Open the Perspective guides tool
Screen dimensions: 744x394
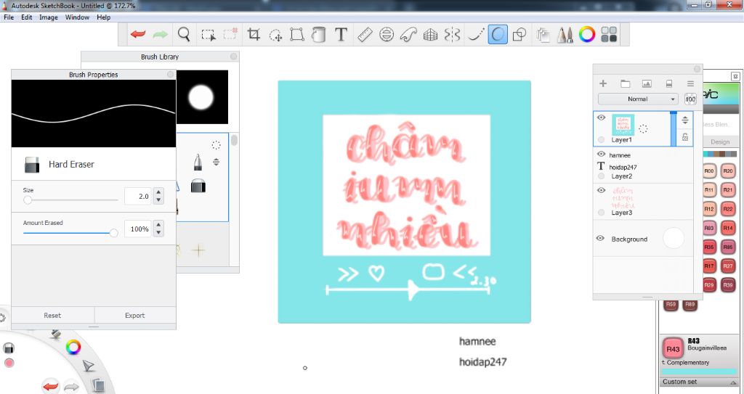(x=430, y=35)
